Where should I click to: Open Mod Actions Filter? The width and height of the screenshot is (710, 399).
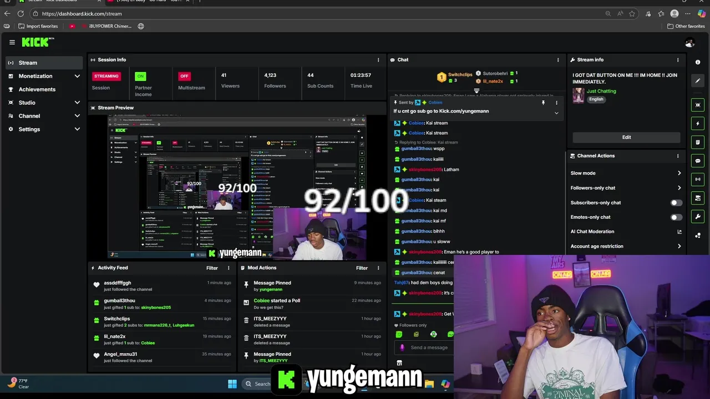pos(362,268)
